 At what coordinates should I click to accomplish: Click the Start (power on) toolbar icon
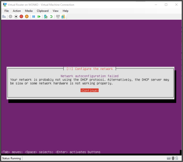point(10,17)
